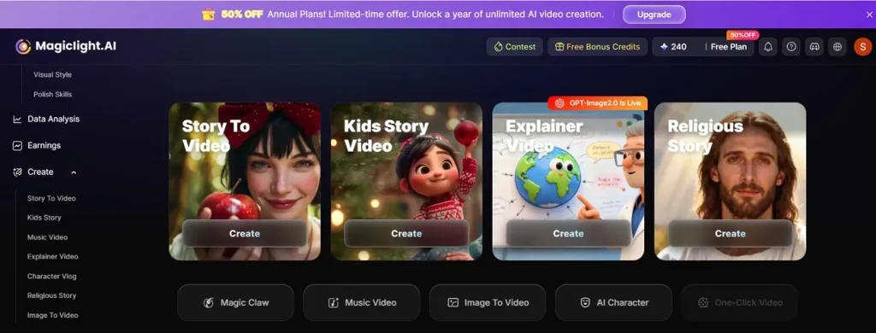The image size is (876, 333).
Task: Click the Image To Video picture icon
Action: tap(453, 302)
